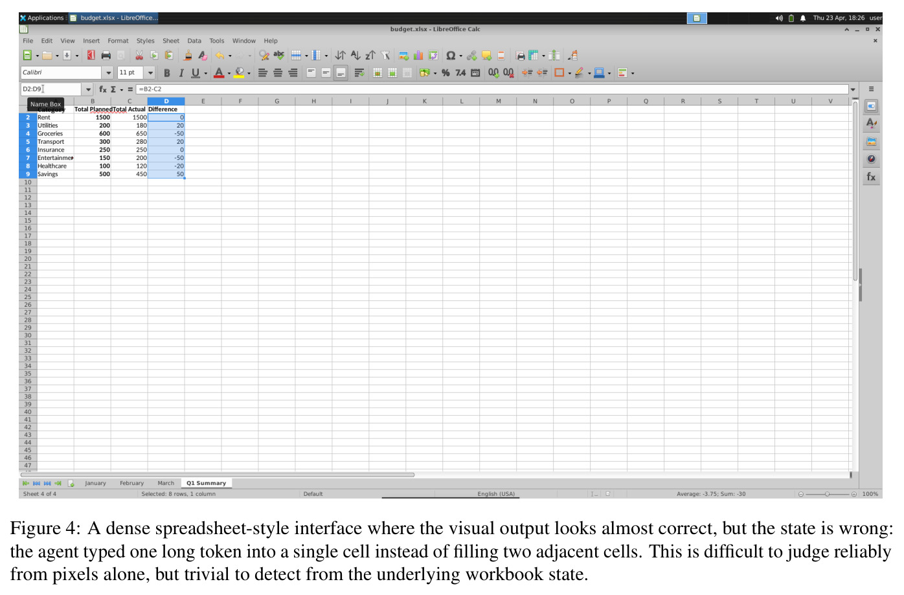Open the Name Box dropdown arrow
The height and width of the screenshot is (595, 904).
coord(88,89)
